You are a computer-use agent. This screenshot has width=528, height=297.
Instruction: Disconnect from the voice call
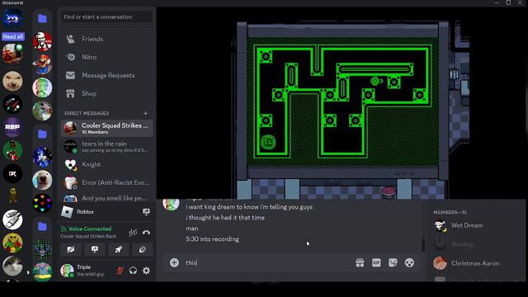(146, 233)
